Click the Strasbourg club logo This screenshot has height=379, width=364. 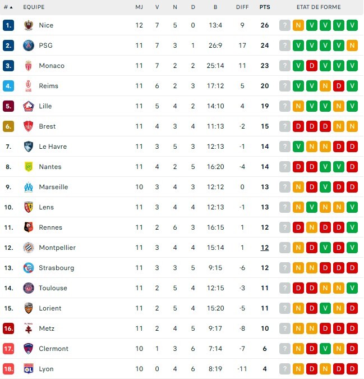(x=29, y=268)
